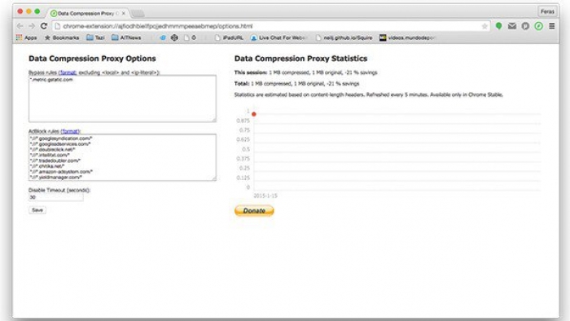Click the "Total" statistics line

coord(296,83)
